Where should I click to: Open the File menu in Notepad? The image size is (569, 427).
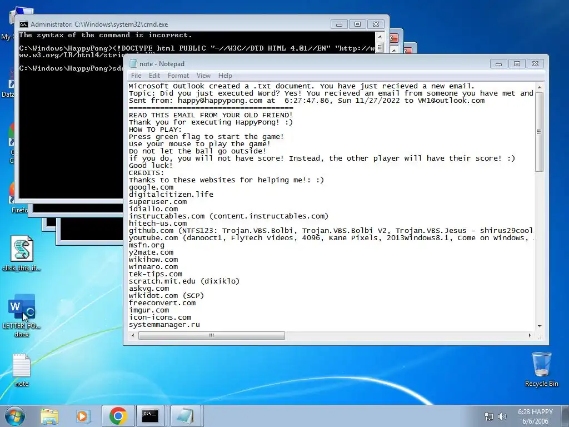(x=136, y=76)
